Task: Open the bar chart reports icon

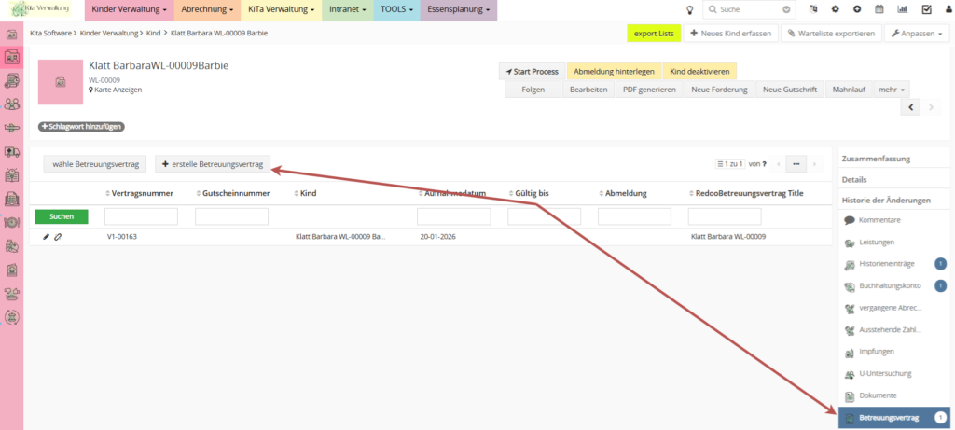Action: (x=902, y=9)
